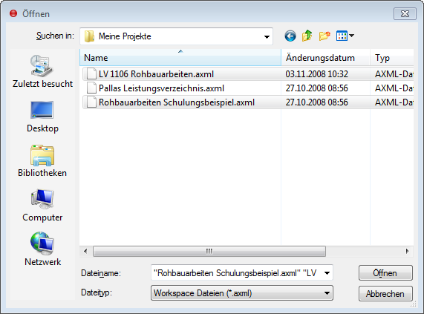Expand the Dateiname history dropdown arrow
The image size is (424, 314).
tap(327, 273)
